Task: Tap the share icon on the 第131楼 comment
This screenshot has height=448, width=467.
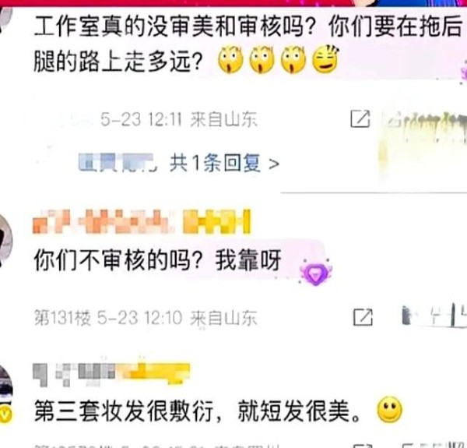Action: tap(363, 317)
